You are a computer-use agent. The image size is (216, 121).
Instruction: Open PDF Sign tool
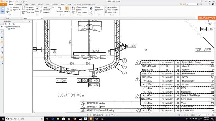pyautogui.click(x=91, y=10)
